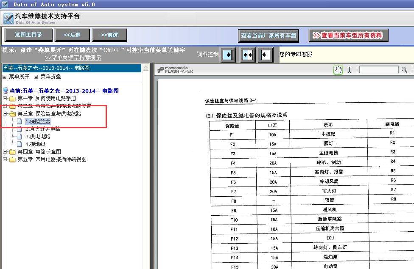Click the document icon of 1.保险丝盒
414x269 pixels.
[x=20, y=121]
